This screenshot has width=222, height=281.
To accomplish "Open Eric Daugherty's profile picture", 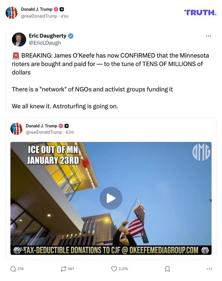I will click(x=19, y=39).
